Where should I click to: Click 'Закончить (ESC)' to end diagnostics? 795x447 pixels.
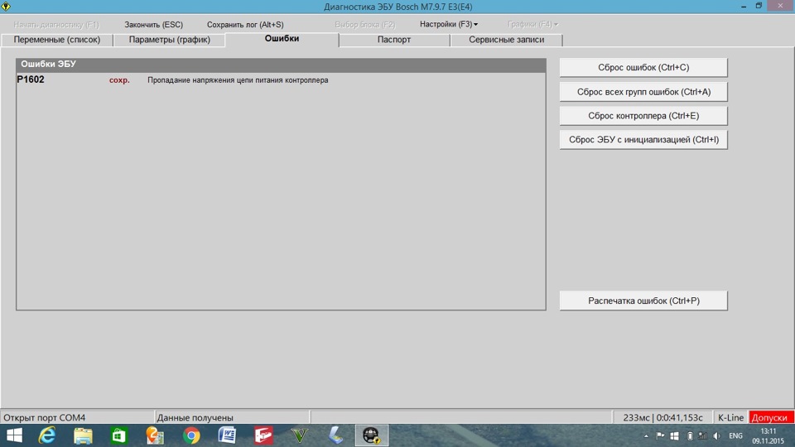pyautogui.click(x=154, y=24)
